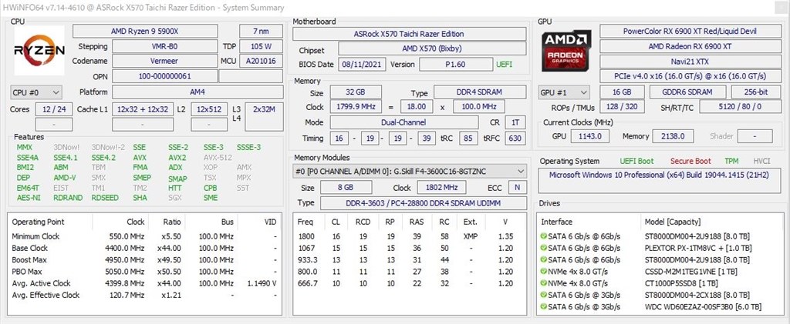Click the P1.60 BIOS version field

tap(456, 65)
